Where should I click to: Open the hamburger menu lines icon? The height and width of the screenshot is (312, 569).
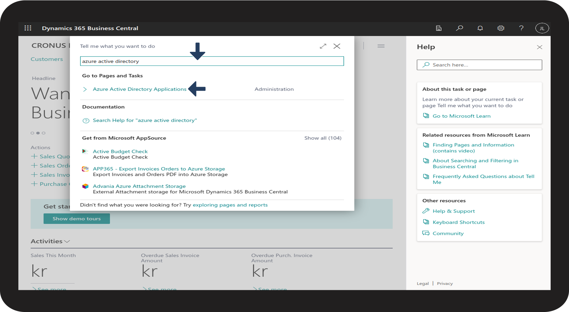pyautogui.click(x=381, y=46)
